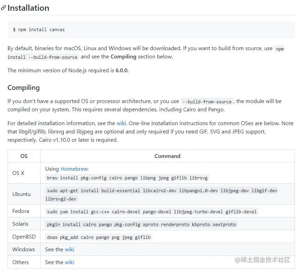Viewport: 298px width, 271px height.
Task: Click the pkgin install command
Action: 141,224
